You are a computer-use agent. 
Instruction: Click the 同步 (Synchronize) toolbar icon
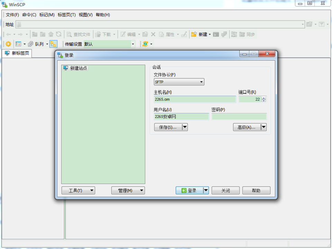point(242,34)
